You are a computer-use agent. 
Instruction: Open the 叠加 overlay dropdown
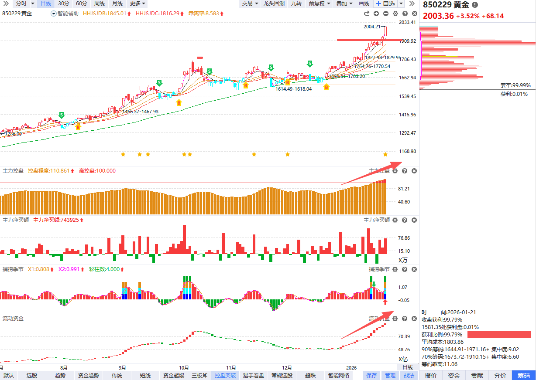tap(344, 3)
